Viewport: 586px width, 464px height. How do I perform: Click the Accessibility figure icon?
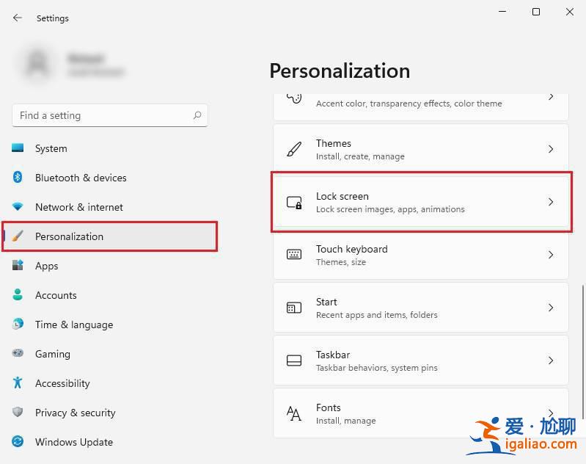tap(18, 383)
